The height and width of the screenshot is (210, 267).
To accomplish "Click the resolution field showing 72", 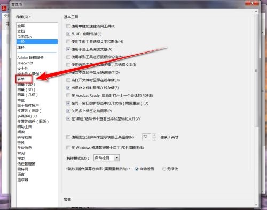I will pyautogui.click(x=147, y=137).
